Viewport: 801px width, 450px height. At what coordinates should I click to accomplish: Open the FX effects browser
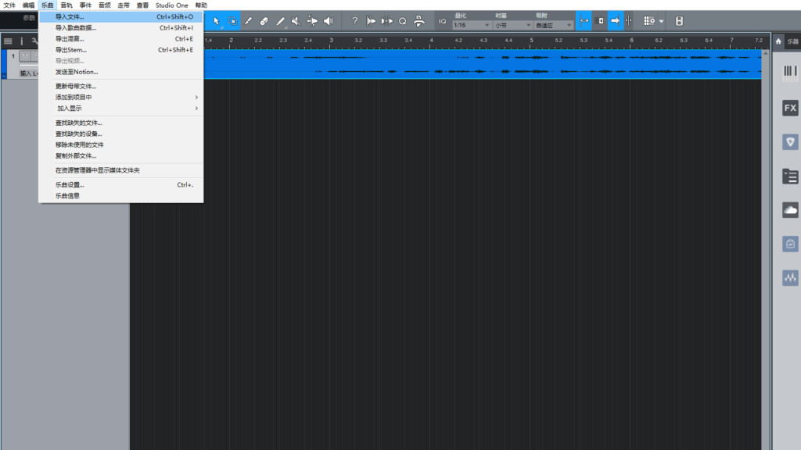coord(790,108)
